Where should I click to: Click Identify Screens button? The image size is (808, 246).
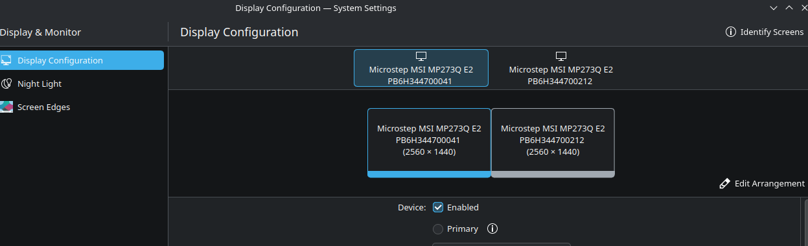tap(765, 32)
